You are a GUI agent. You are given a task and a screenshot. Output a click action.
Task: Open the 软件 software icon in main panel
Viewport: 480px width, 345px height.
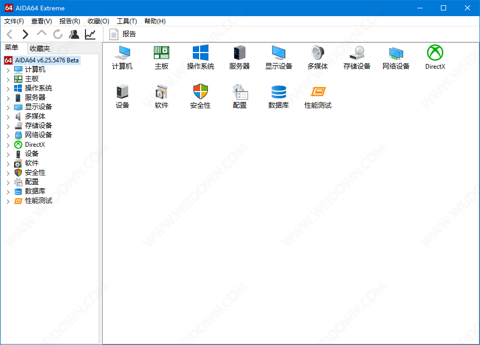point(162,97)
